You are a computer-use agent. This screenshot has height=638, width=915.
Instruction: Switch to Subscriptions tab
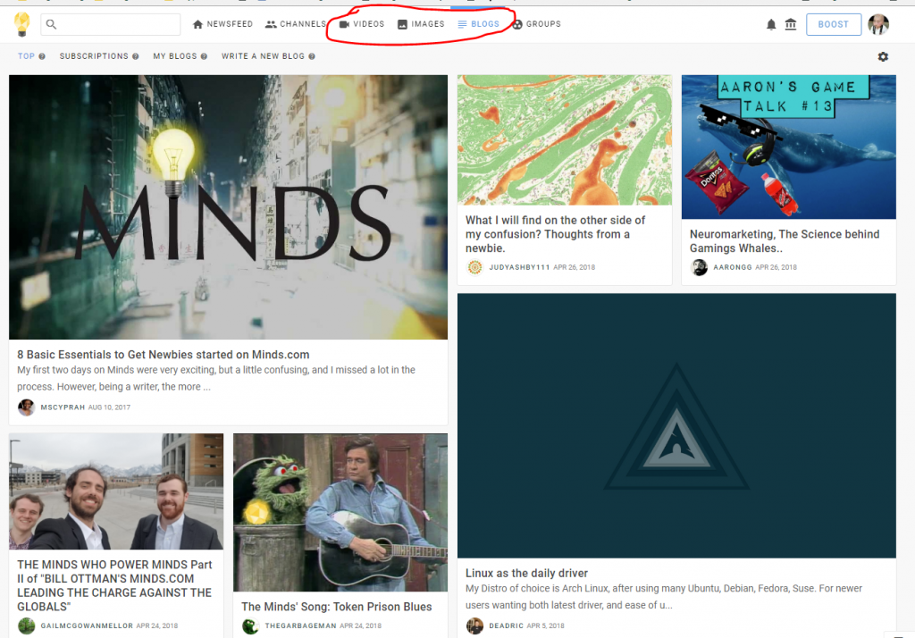(94, 56)
